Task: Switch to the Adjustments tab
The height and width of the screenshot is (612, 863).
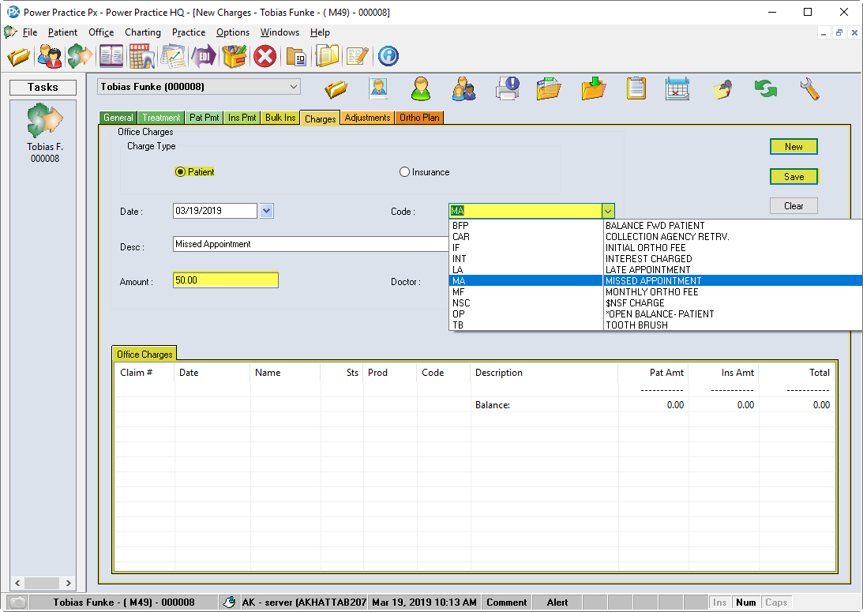Action: (367, 118)
